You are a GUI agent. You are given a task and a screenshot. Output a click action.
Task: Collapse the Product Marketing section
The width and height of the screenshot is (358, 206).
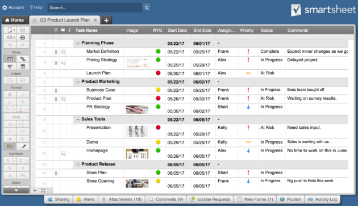(78, 82)
